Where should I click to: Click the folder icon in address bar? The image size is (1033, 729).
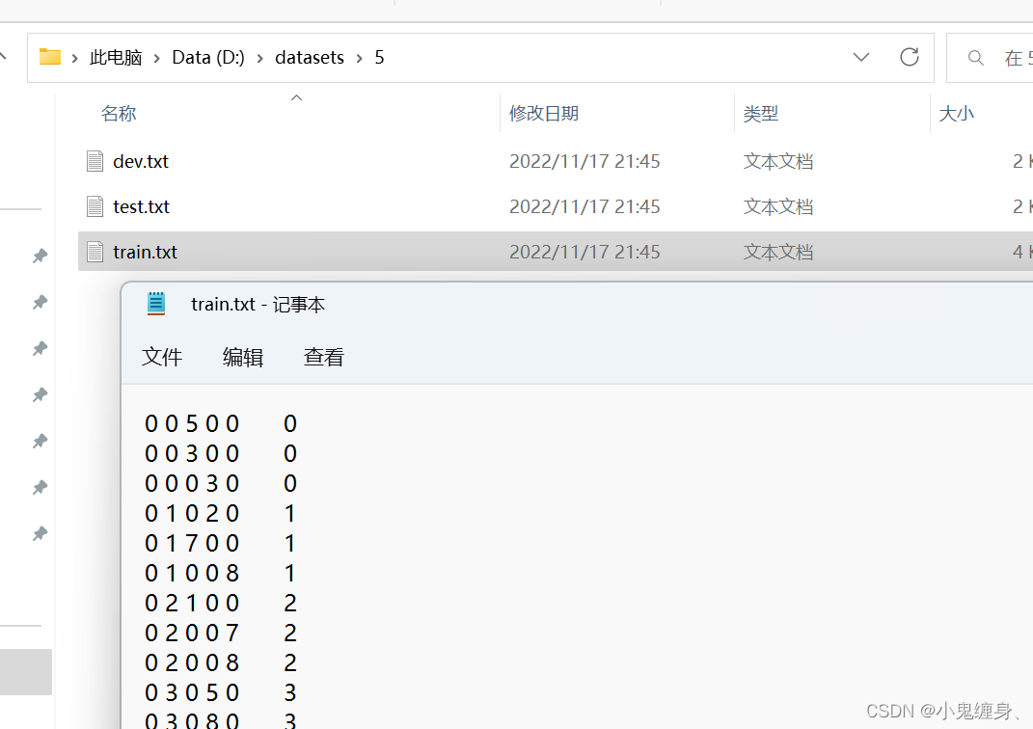(x=50, y=57)
